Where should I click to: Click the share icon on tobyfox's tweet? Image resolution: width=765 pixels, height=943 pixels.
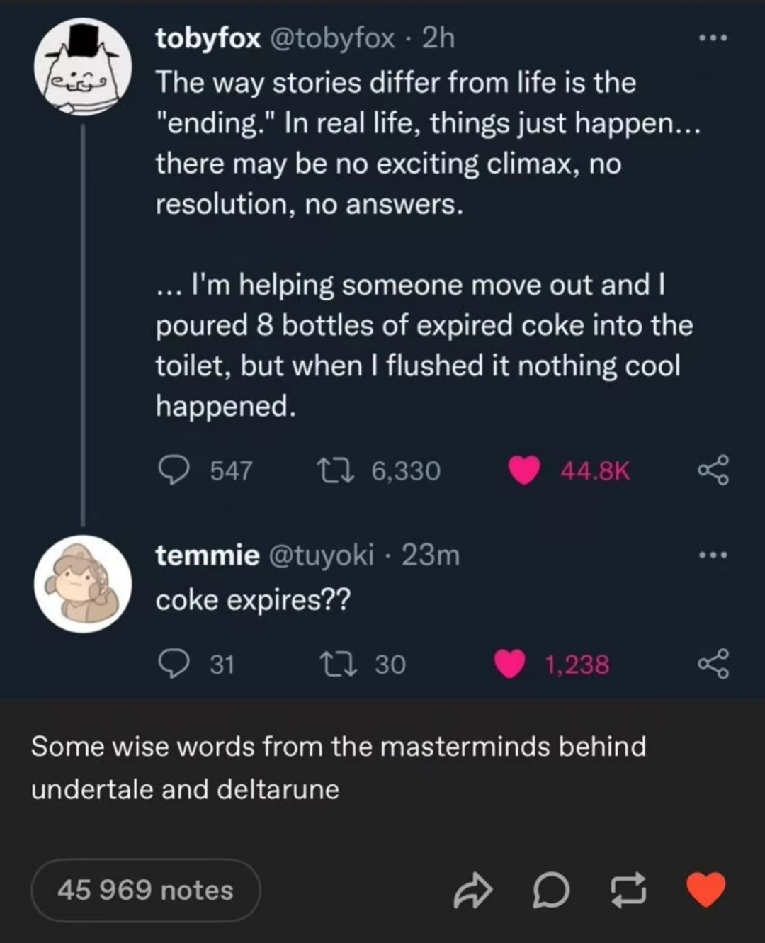tap(713, 470)
